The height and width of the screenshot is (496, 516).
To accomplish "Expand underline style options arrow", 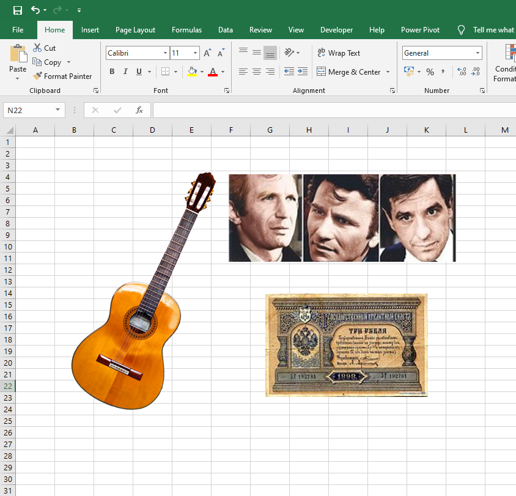I will (149, 72).
